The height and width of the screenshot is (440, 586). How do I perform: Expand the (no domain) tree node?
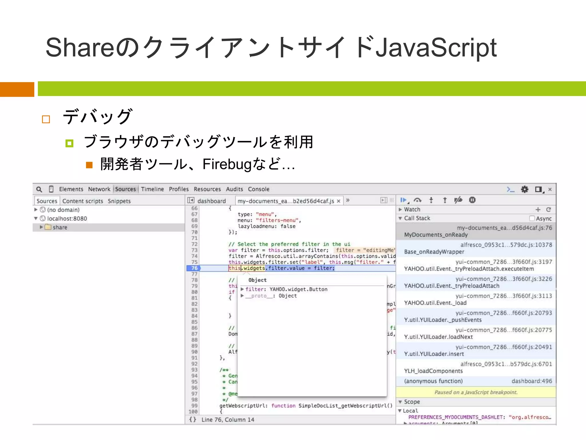36,210
